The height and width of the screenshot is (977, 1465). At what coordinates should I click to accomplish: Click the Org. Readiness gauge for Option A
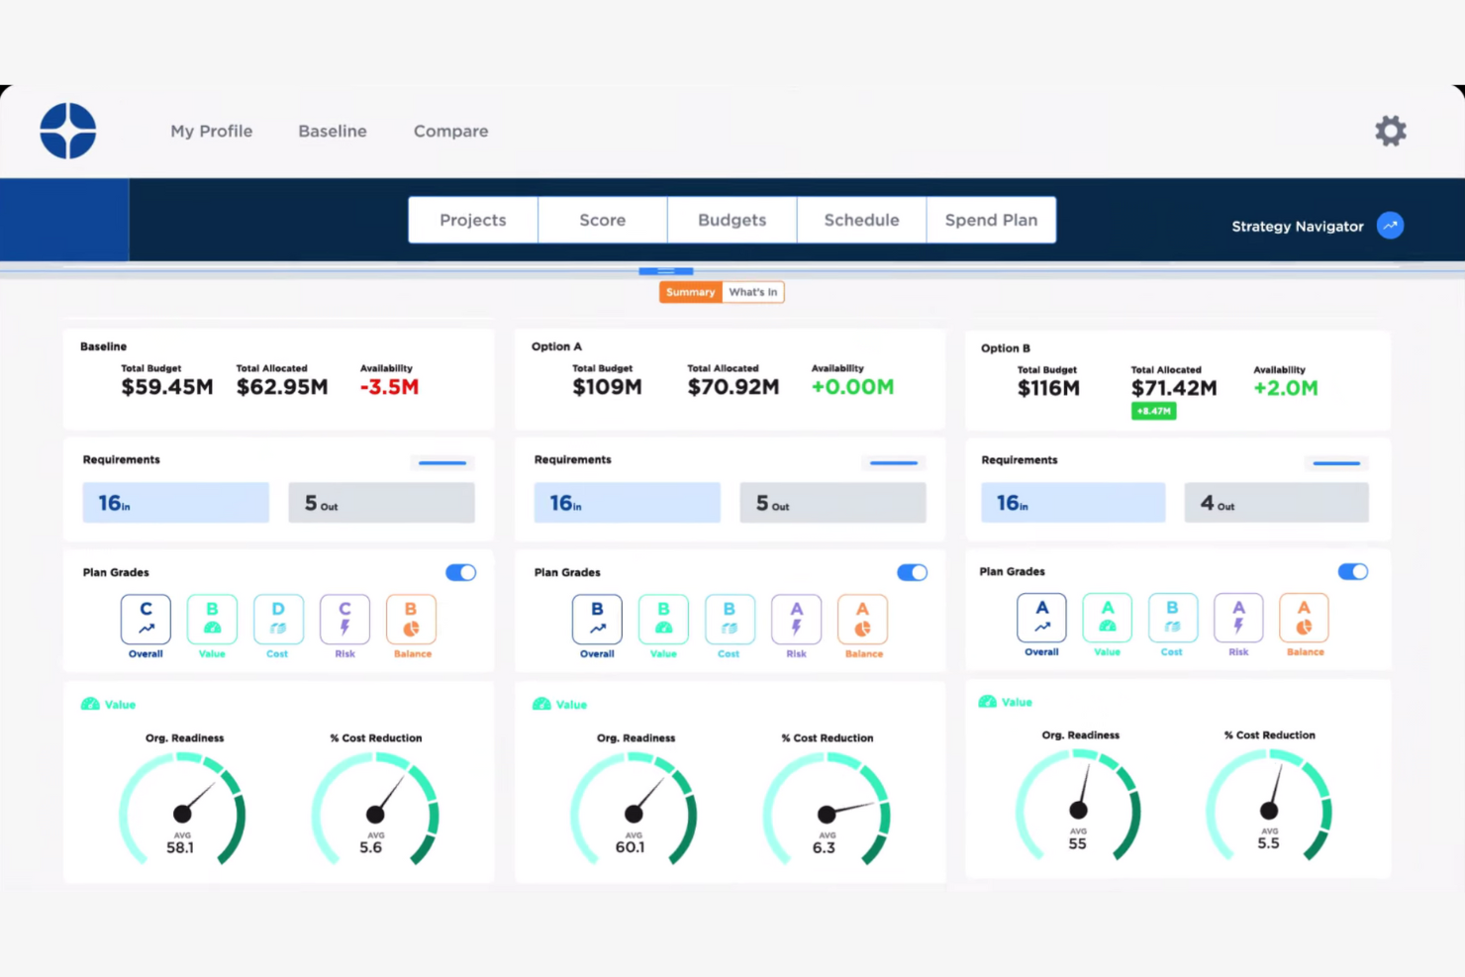click(x=634, y=812)
